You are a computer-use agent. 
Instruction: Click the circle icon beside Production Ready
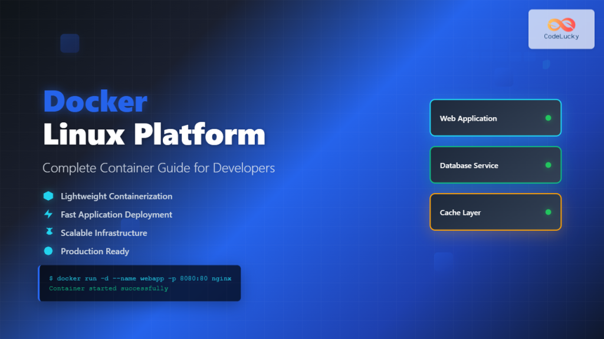tap(48, 251)
